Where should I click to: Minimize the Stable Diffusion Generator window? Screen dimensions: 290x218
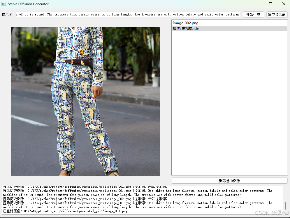point(257,4)
